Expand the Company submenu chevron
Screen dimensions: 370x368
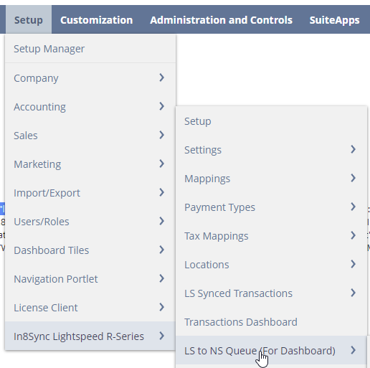coord(162,77)
